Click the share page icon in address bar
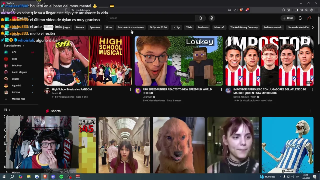 (235, 10)
